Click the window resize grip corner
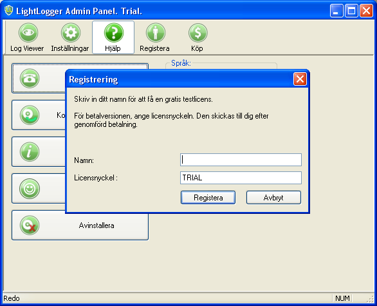Image resolution: width=377 pixels, height=306 pixels. click(x=370, y=300)
